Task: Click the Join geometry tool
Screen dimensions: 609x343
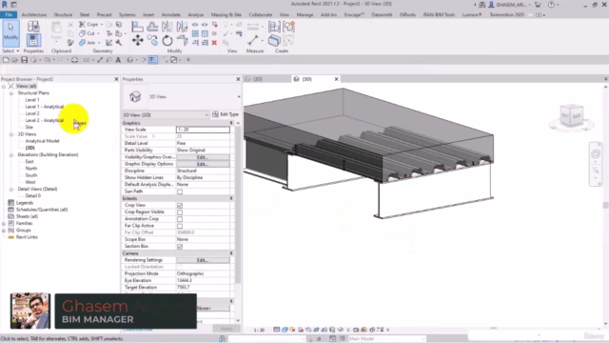Action: [x=88, y=42]
